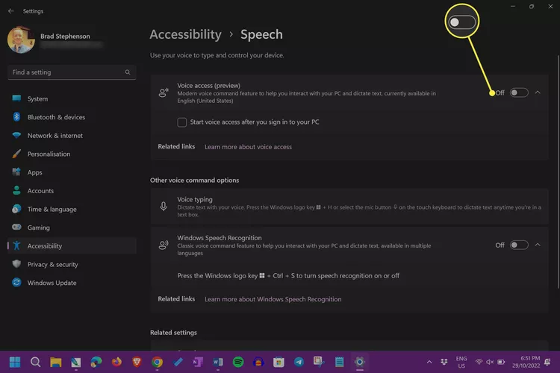Click the Voice access person icon
The image size is (560, 373).
click(x=164, y=93)
